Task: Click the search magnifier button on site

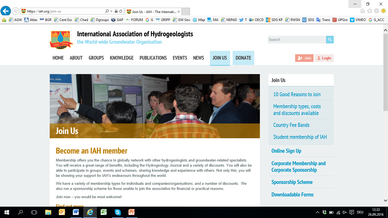Action: point(330,40)
